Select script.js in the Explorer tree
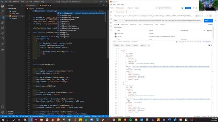Screen dimensions: 218x122 (14, 16)
